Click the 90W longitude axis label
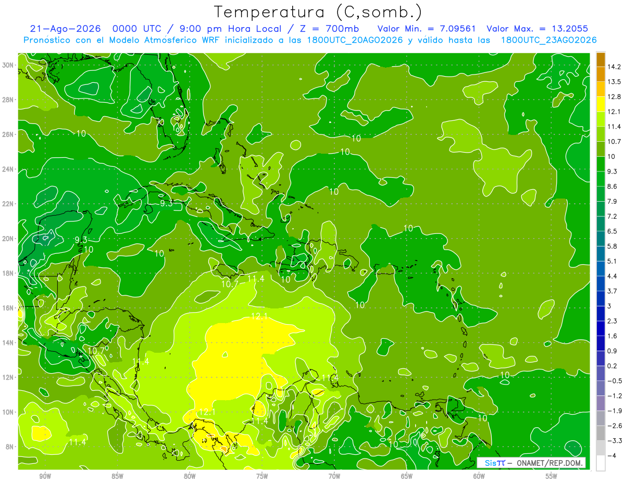 coord(45,476)
